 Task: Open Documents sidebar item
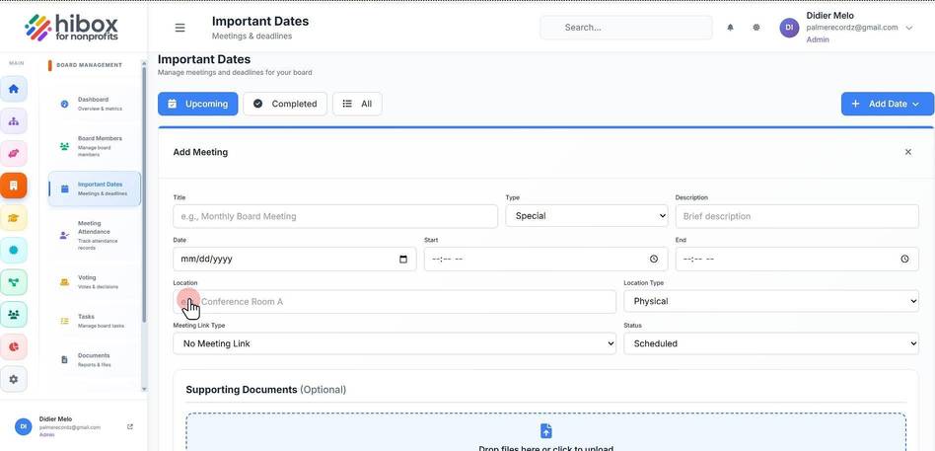pyautogui.click(x=95, y=360)
